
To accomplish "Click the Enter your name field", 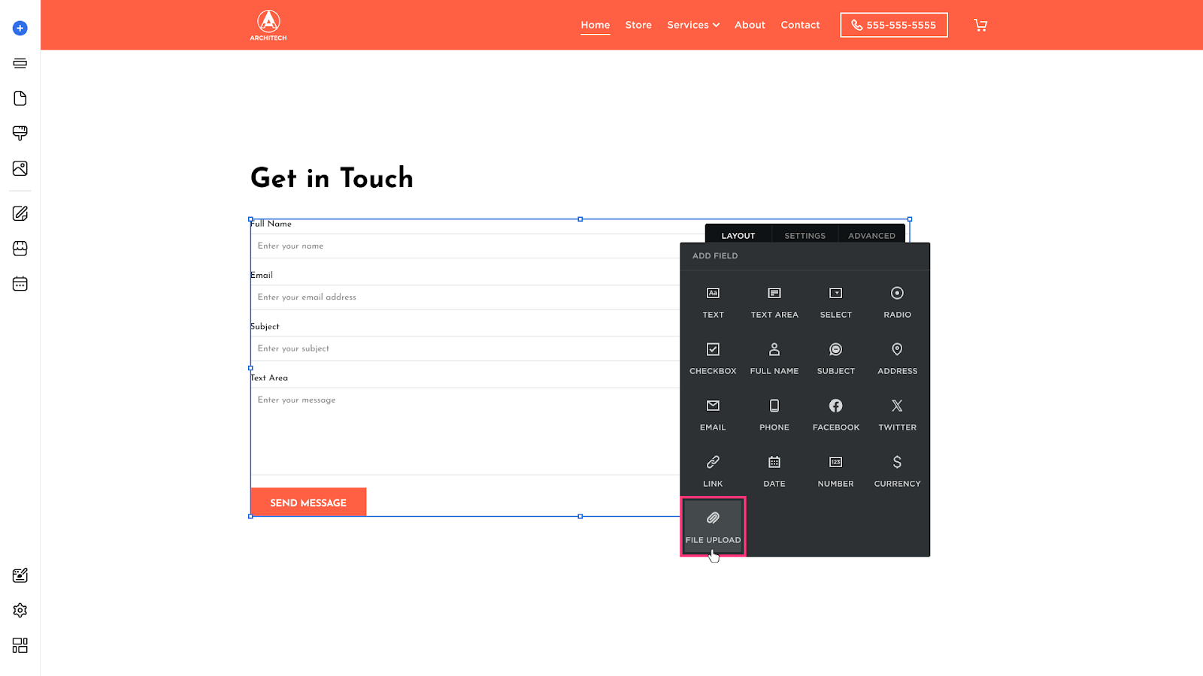I will [x=465, y=246].
